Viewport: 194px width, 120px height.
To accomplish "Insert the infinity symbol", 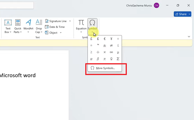I will pyautogui.click(x=111, y=52).
